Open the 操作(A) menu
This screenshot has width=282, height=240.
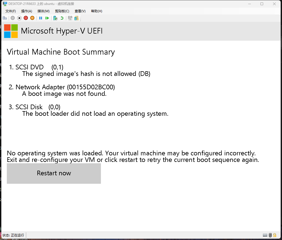(x=26, y=11)
